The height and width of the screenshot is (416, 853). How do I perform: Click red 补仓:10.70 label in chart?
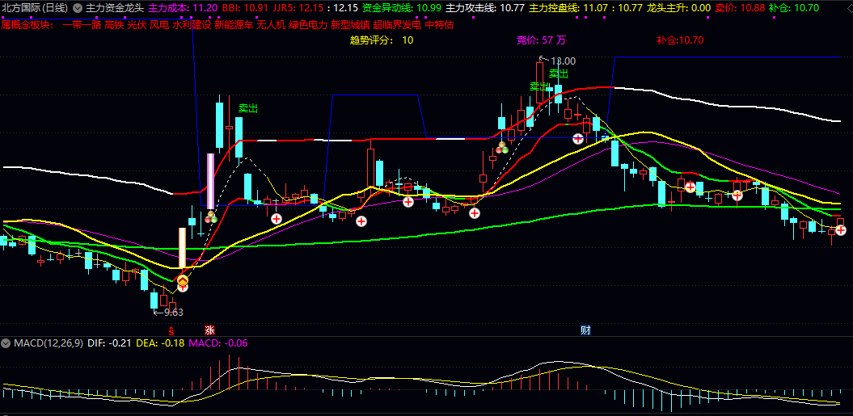pos(680,40)
